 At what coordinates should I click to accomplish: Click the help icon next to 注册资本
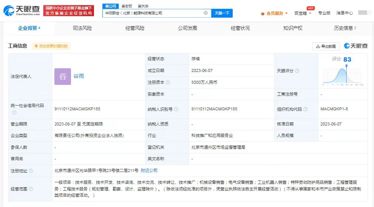click(x=168, y=82)
